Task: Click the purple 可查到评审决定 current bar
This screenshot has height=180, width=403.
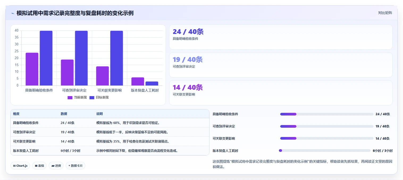Action: click(67, 72)
